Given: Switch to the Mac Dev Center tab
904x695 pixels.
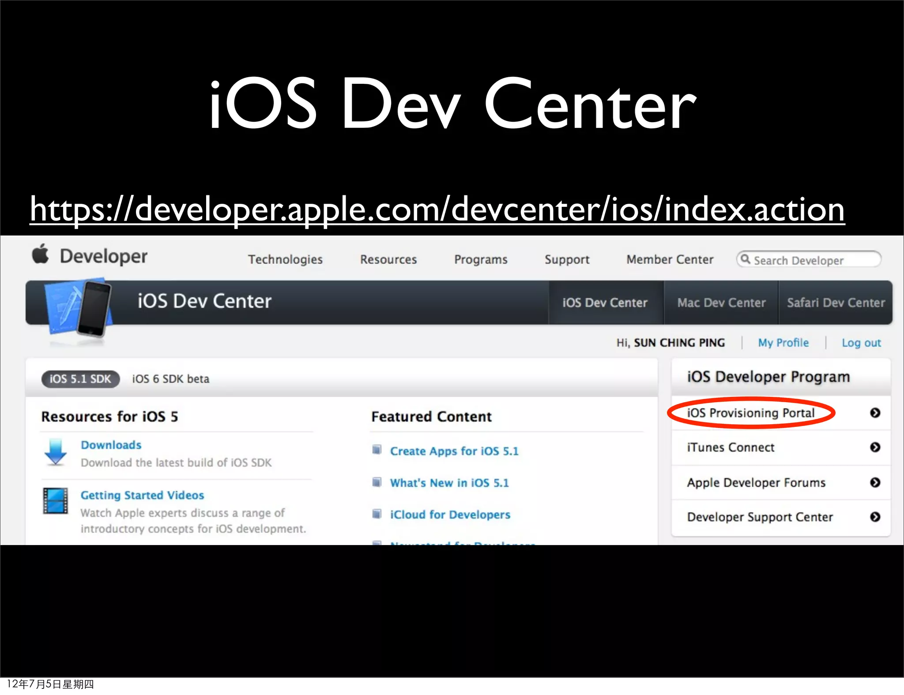Looking at the screenshot, I should point(721,303).
